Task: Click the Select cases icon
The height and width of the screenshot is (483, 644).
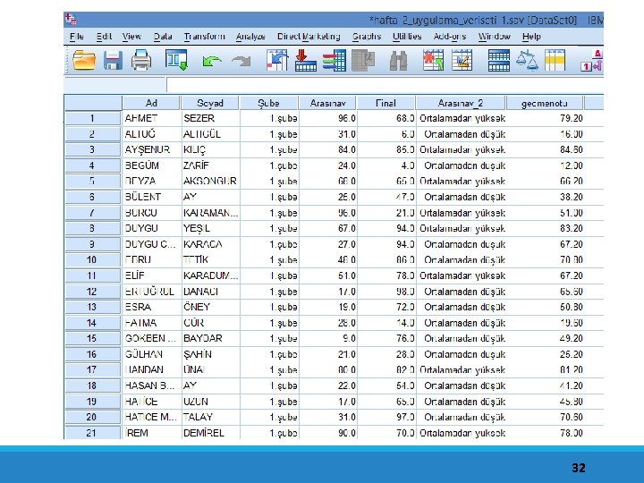Action: point(555,61)
